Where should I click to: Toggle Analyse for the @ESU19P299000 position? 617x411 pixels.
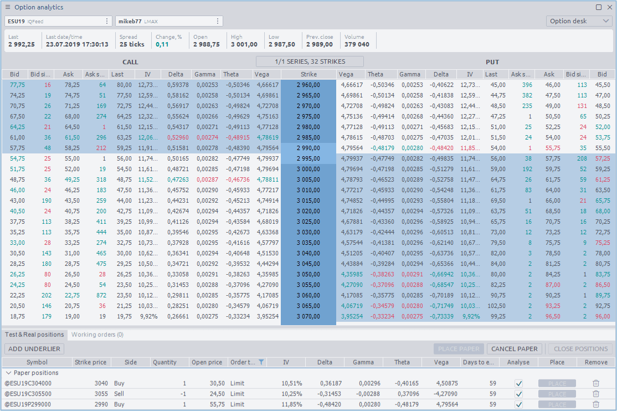click(x=519, y=404)
